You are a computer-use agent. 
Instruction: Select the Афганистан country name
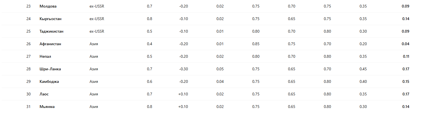[50, 44]
